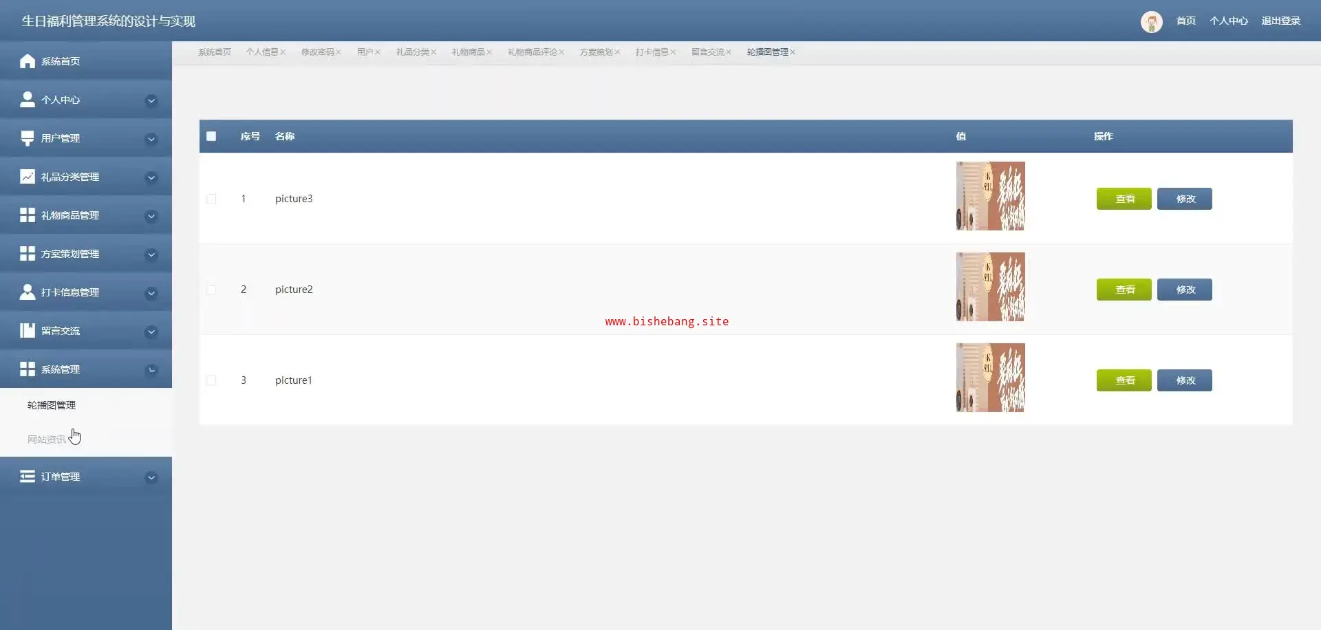Click the grid icon beside 方案策划管理
The width and height of the screenshot is (1321, 630).
coord(28,254)
